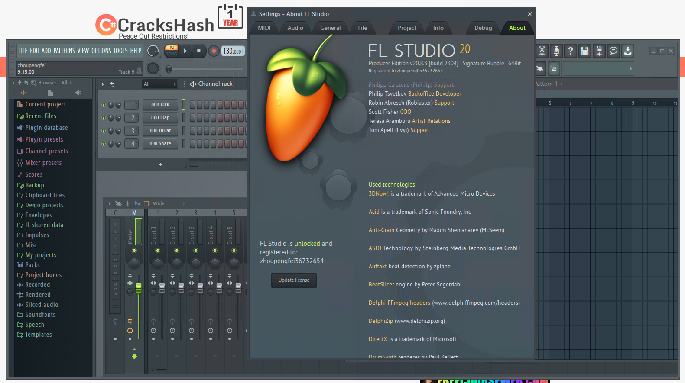
Task: Click the red Record button
Action: [214, 51]
